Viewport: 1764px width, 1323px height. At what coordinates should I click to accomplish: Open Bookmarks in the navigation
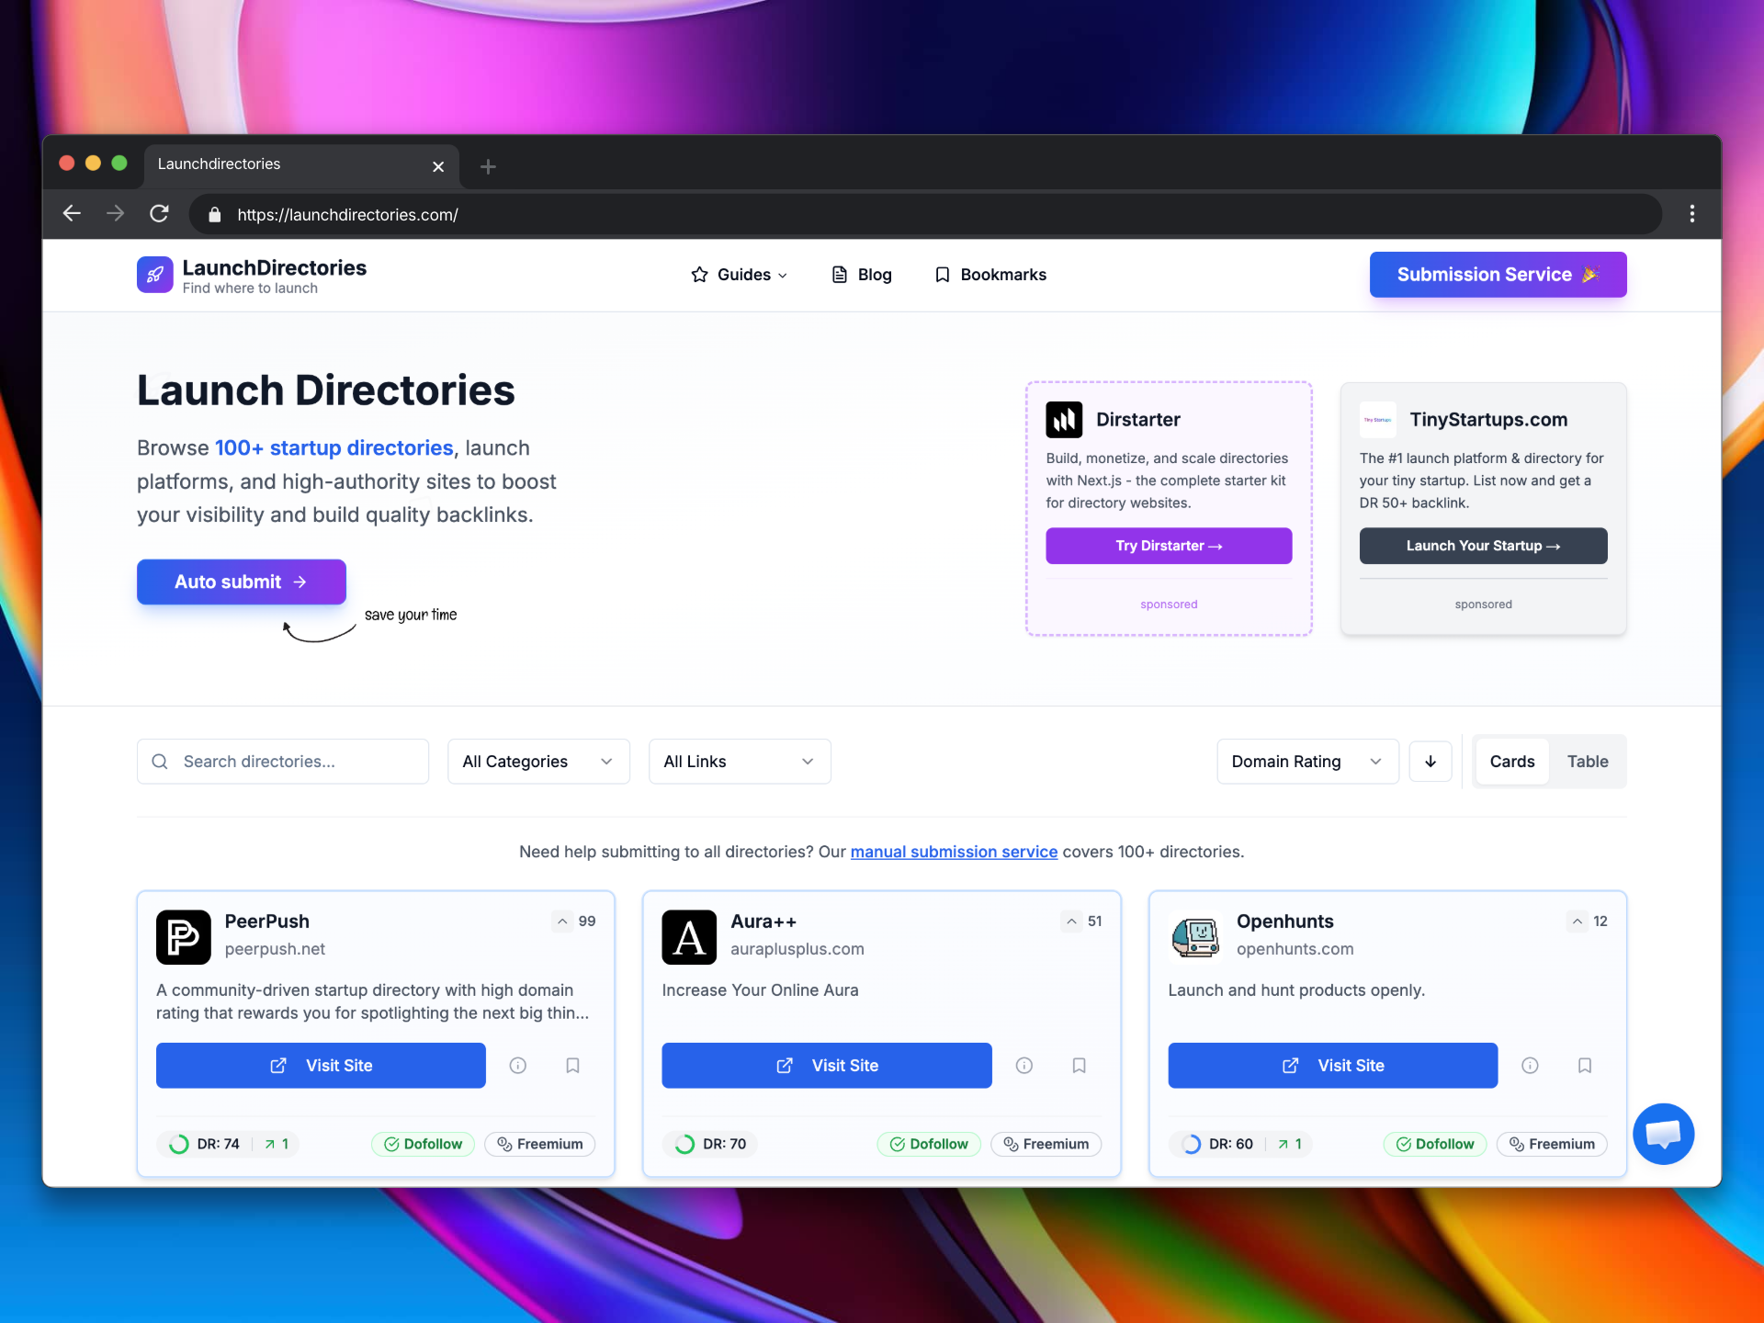point(990,275)
